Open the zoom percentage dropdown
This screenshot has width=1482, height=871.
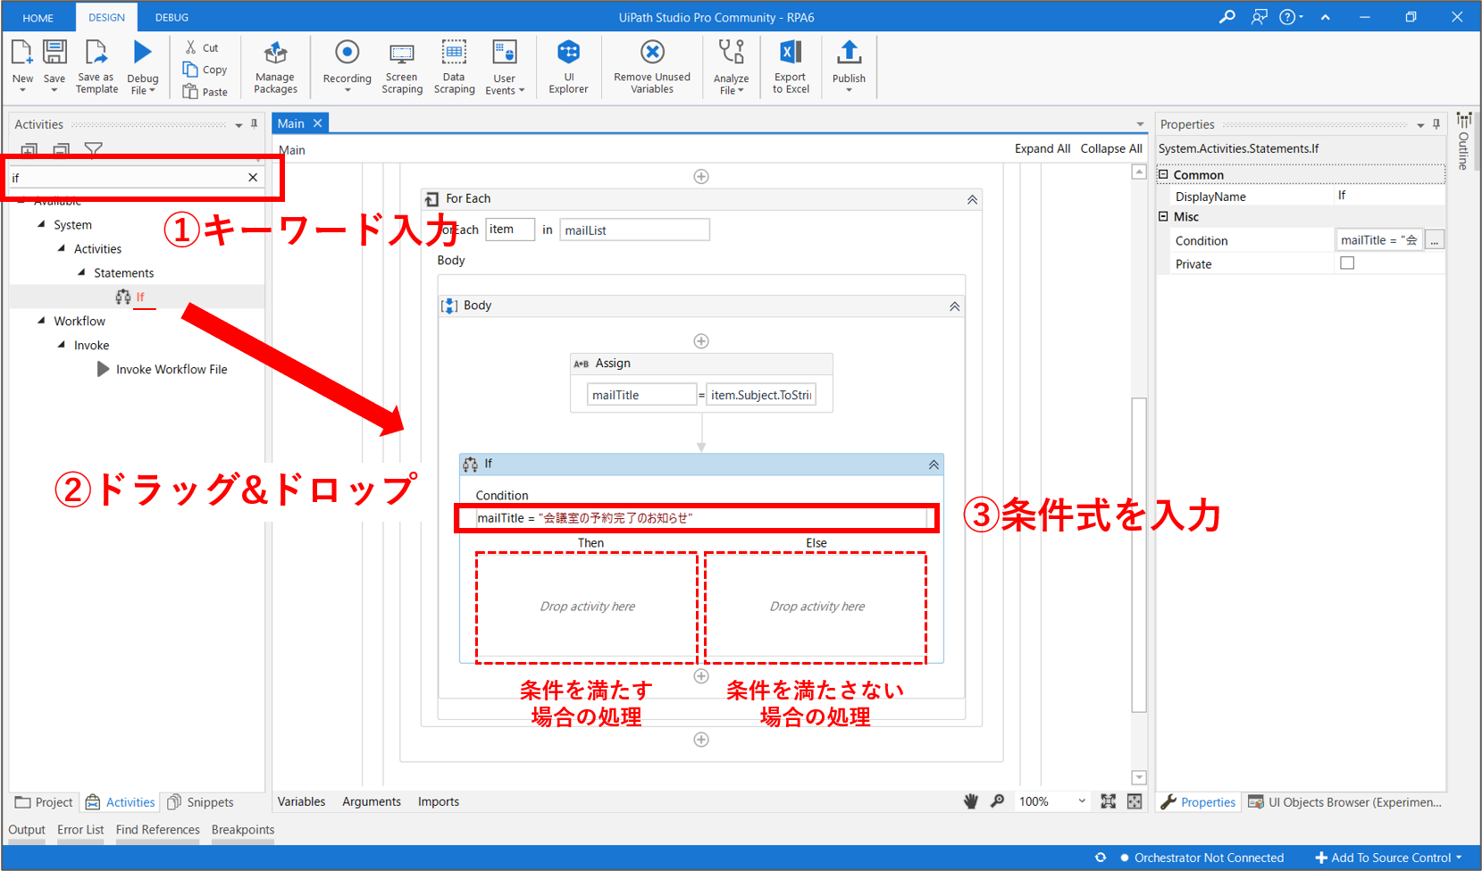[x=1082, y=801]
